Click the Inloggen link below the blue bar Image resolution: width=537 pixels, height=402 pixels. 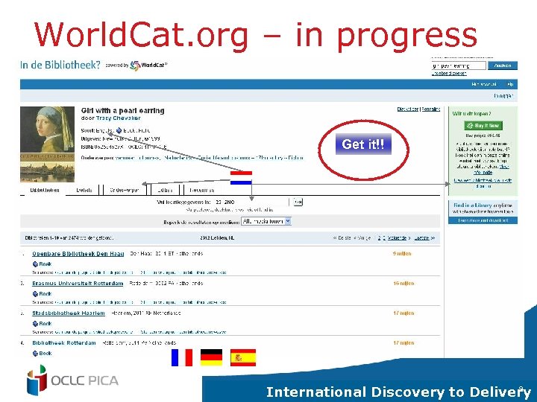pyautogui.click(x=503, y=96)
